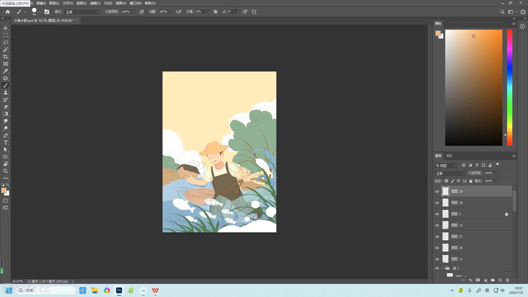This screenshot has width=528, height=297.
Task: Hide layer 图层 27 visibility eye
Action: [x=437, y=237]
